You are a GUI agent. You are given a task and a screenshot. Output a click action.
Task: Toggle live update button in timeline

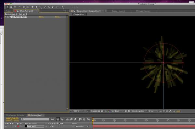point(58,120)
